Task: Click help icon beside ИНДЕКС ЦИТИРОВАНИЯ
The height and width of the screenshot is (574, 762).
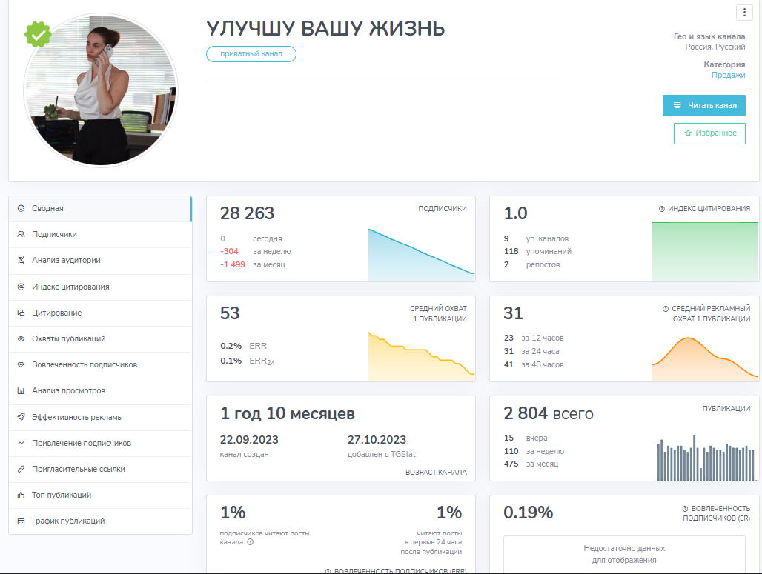Action: pyautogui.click(x=661, y=209)
